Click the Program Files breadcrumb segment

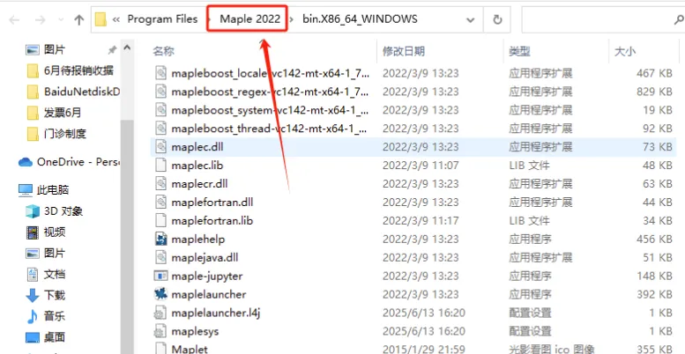coord(162,19)
